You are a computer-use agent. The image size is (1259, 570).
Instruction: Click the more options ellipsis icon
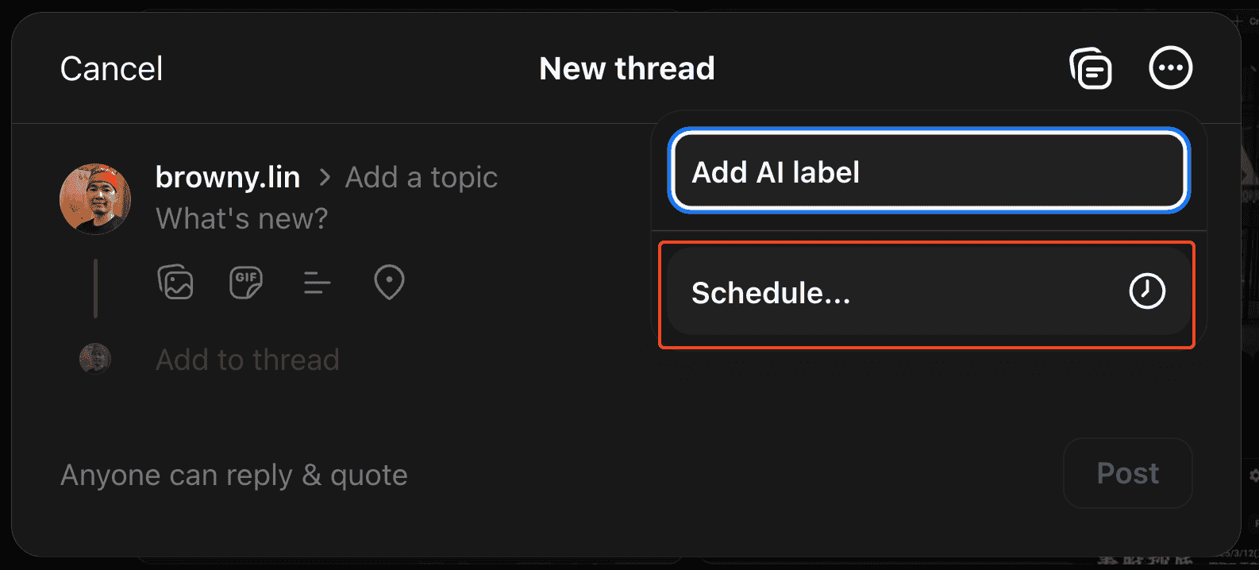click(x=1170, y=68)
